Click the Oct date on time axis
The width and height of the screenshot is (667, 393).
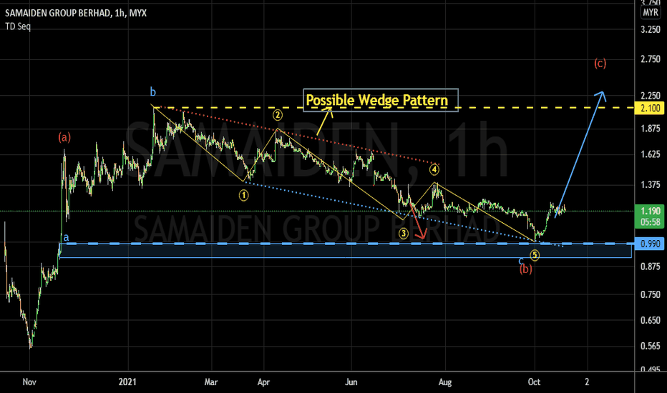point(535,382)
